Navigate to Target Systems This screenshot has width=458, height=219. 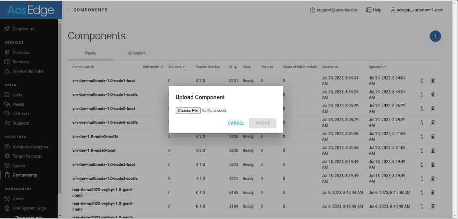point(27,156)
